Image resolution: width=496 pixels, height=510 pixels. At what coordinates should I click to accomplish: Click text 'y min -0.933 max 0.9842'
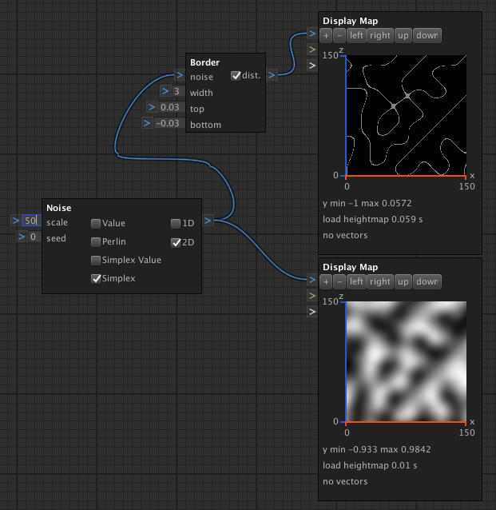tap(377, 449)
